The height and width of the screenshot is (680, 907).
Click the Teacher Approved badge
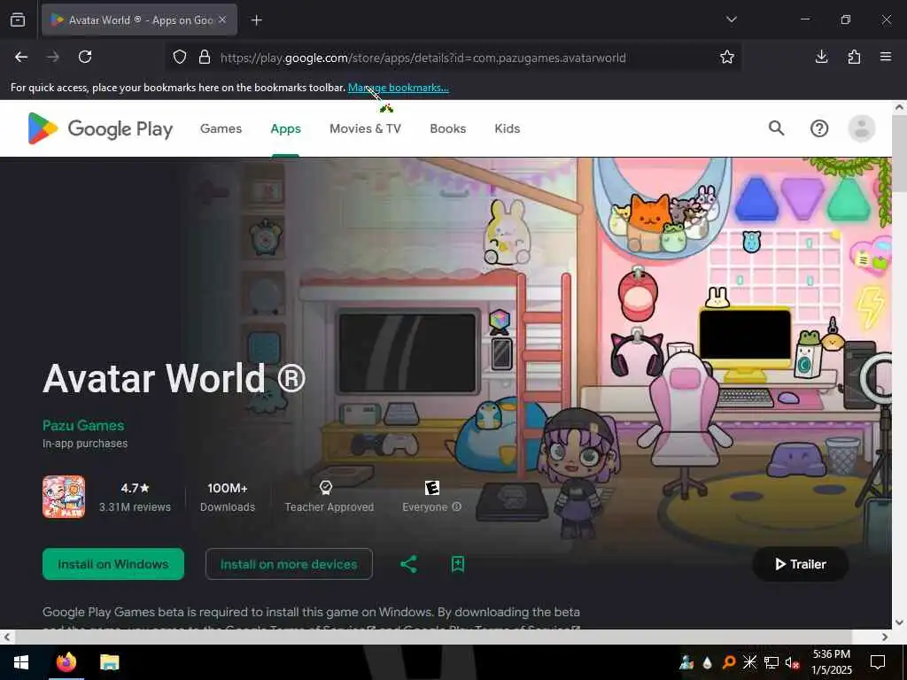329,498
